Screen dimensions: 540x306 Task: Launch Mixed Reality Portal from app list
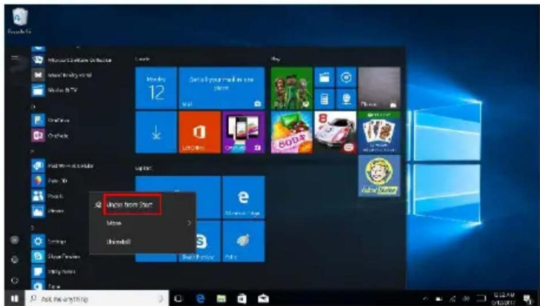62,75
